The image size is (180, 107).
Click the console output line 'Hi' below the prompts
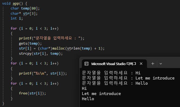click(84, 88)
